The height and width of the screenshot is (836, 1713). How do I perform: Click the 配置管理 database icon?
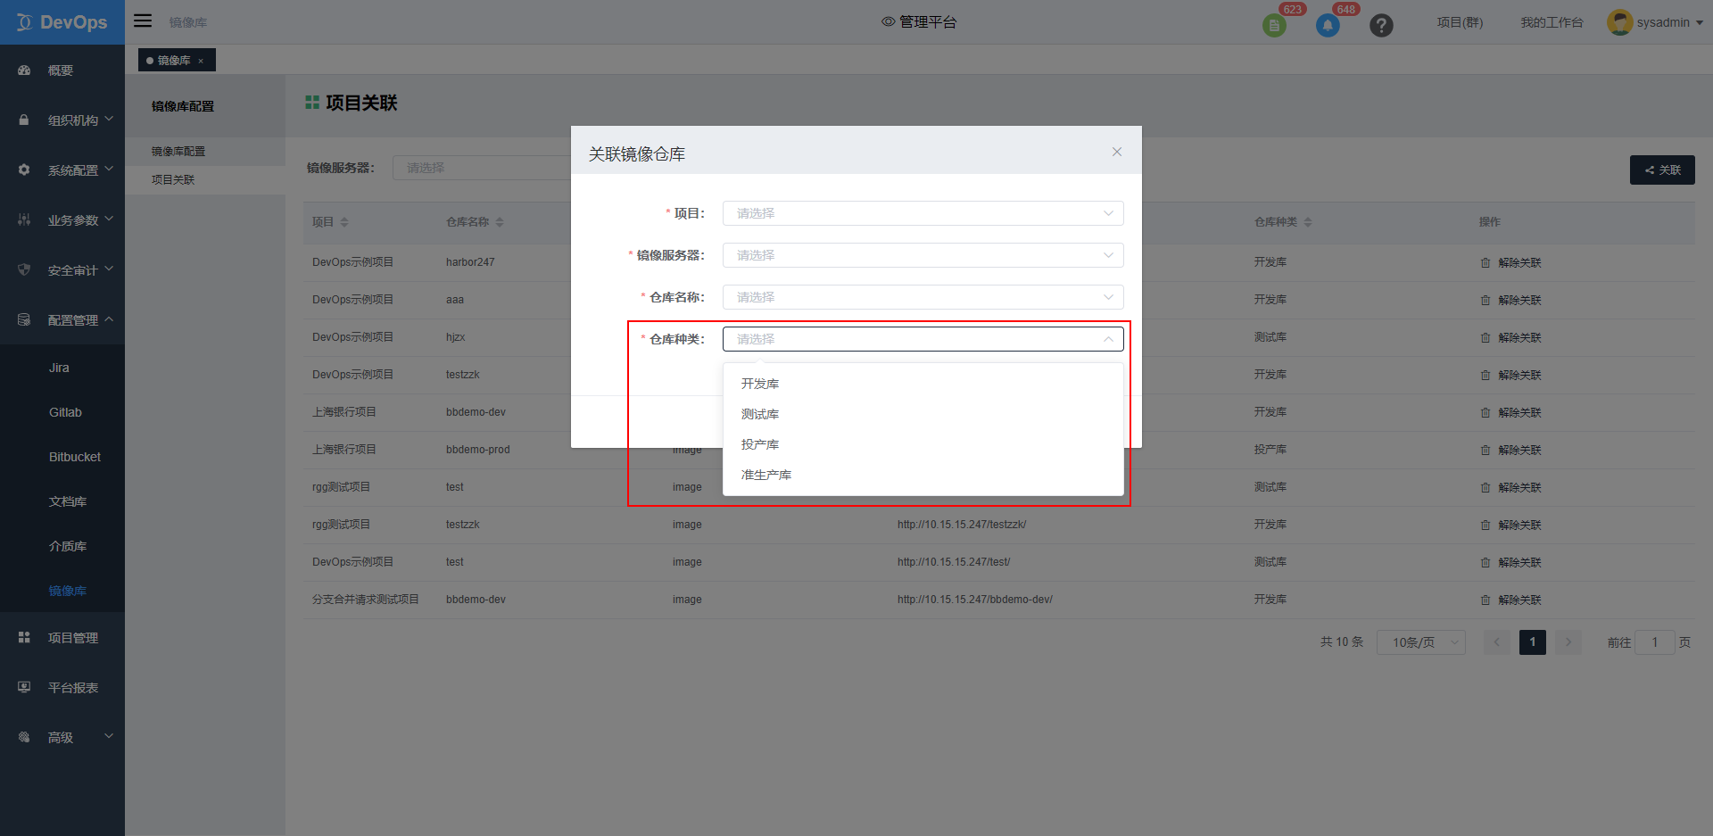[x=24, y=319]
